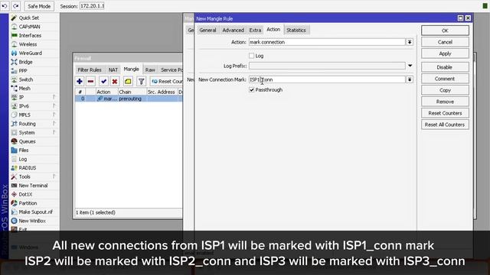Open Interfaces in sidebar
The image size is (490, 275).
(30, 36)
